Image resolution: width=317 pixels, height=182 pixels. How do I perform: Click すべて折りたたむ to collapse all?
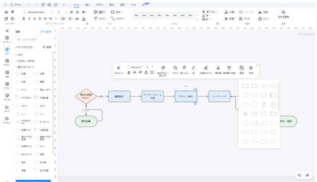point(25,47)
